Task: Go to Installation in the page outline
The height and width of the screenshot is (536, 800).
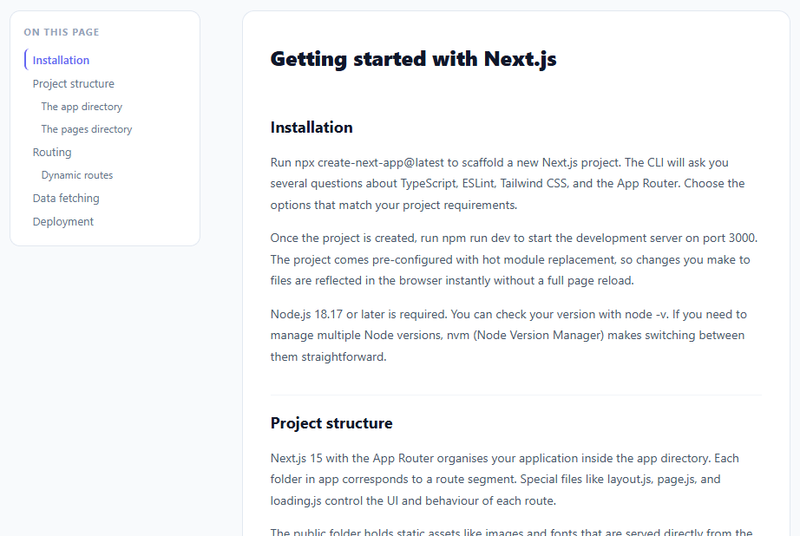Action: click(61, 60)
